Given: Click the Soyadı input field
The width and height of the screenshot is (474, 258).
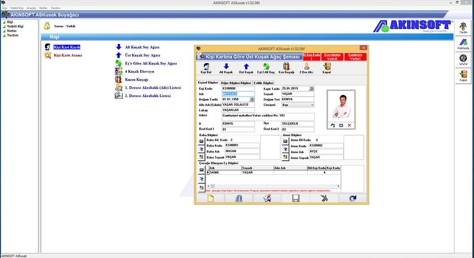Looking at the screenshot, I should 297,94.
